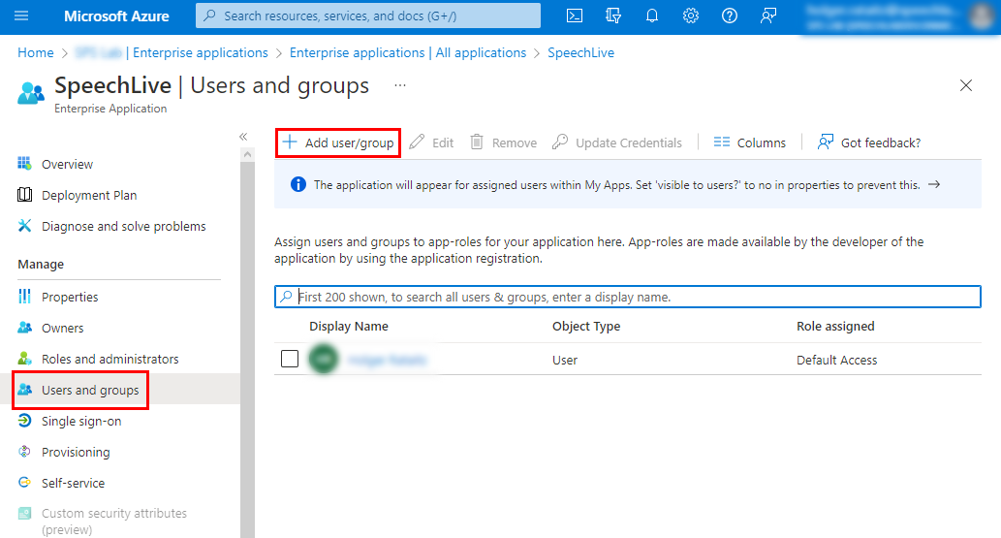1001x538 pixels.
Task: Click the Self-service icon
Action: (25, 483)
